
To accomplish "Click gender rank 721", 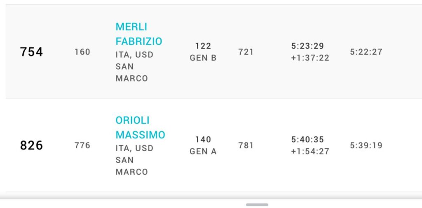I will coord(246,52).
